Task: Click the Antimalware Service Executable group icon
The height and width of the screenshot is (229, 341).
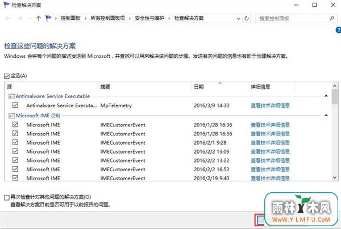Action: pyautogui.click(x=11, y=96)
